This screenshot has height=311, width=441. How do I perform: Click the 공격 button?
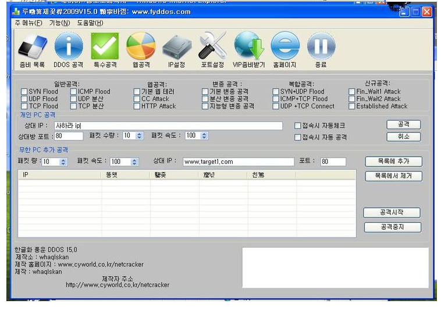pyautogui.click(x=404, y=124)
